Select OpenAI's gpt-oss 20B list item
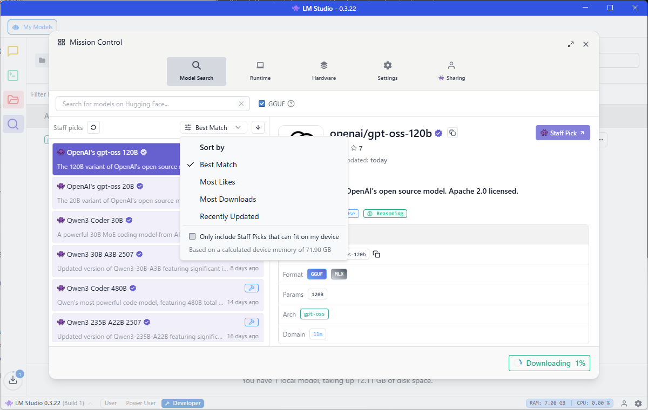This screenshot has width=648, height=410. 117,193
